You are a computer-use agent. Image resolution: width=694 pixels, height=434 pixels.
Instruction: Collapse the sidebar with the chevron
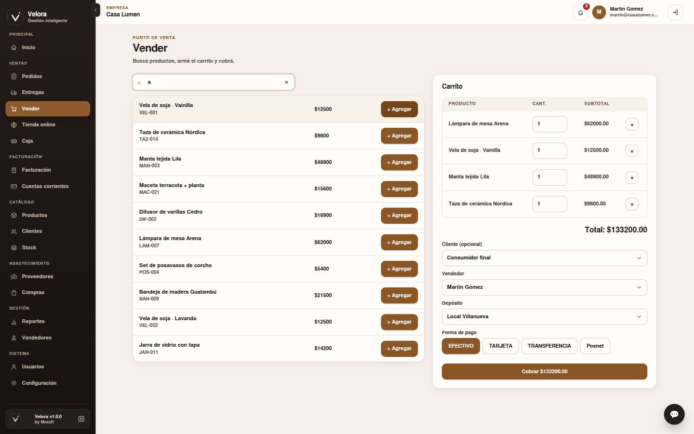(95, 10)
